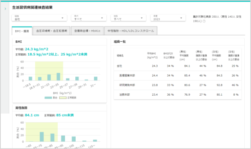Click the 法務本部 row name
Viewport: 251px width, 149px height.
(125, 94)
